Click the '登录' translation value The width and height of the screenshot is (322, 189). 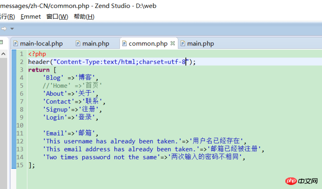click(85, 117)
